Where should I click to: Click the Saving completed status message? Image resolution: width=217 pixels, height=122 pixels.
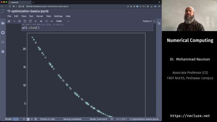72,119
